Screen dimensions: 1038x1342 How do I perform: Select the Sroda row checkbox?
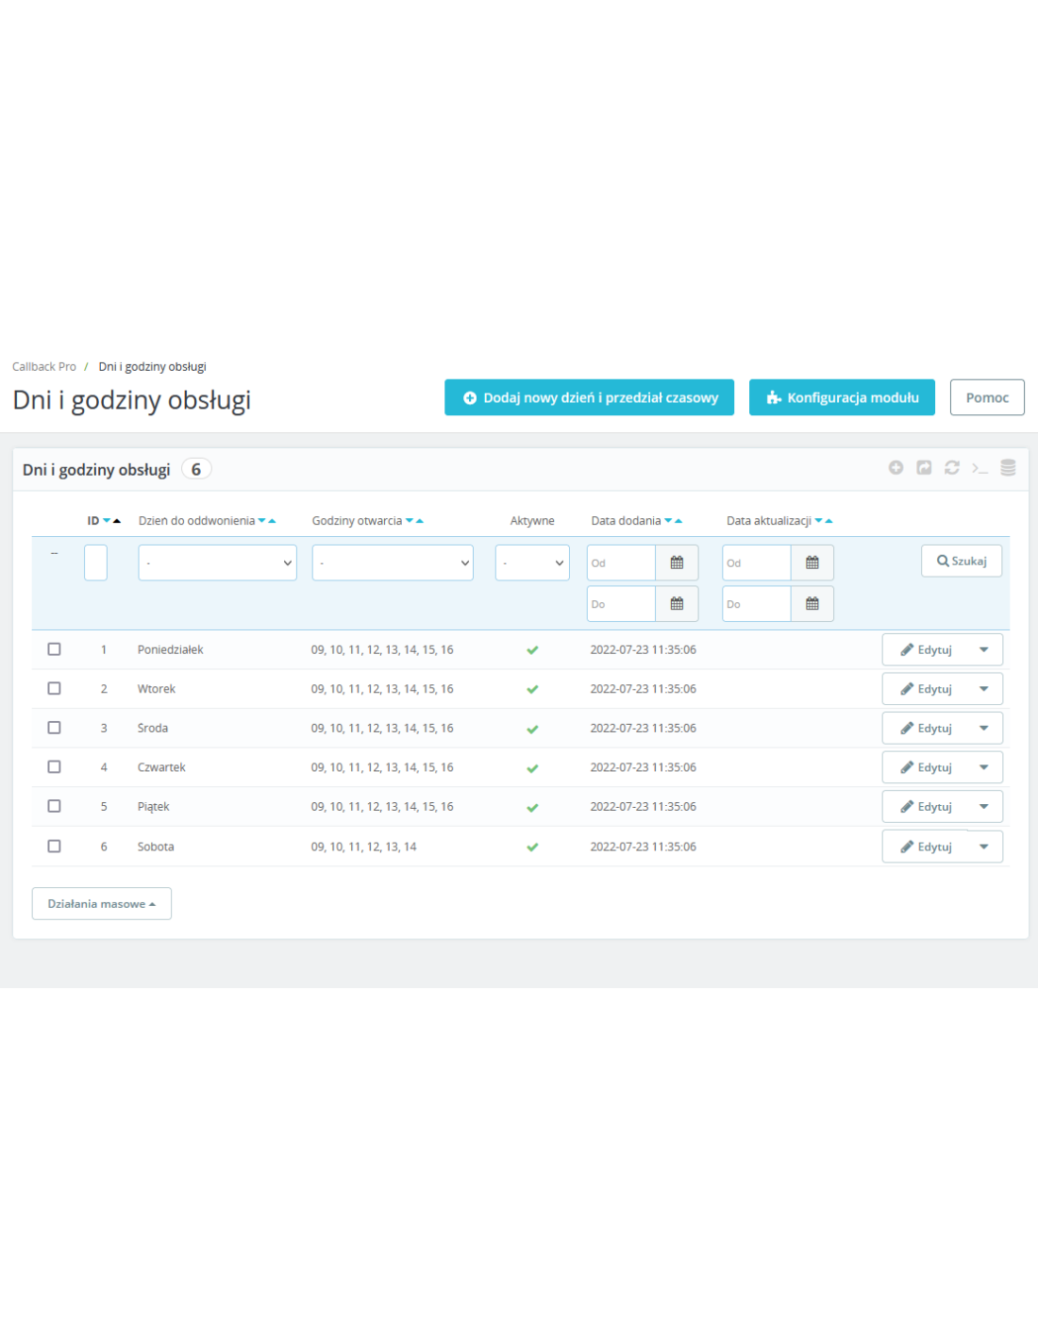point(54,728)
